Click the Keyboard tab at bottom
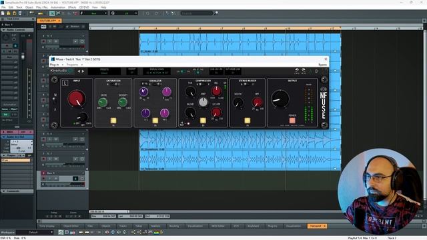Screen dimensions: 427x240 (x=253, y=226)
